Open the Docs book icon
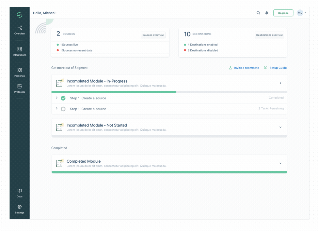The height and width of the screenshot is (231, 318). point(20,191)
